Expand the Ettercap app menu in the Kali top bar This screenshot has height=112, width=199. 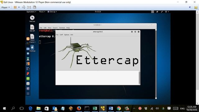pos(52,12)
